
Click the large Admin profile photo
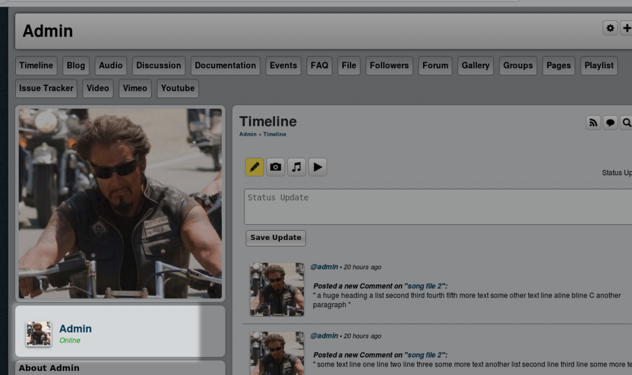(120, 203)
